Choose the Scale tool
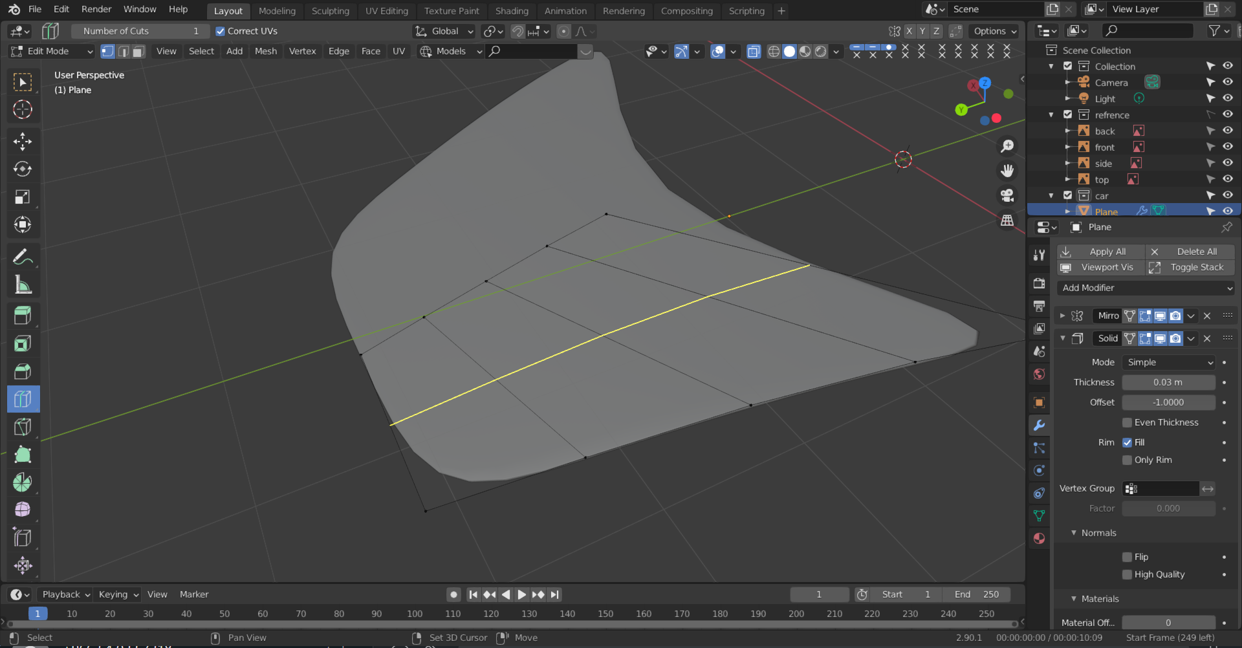Screen dimensions: 1242x648 23,197
